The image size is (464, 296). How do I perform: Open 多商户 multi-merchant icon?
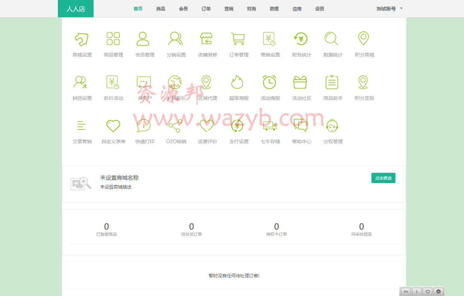144,82
